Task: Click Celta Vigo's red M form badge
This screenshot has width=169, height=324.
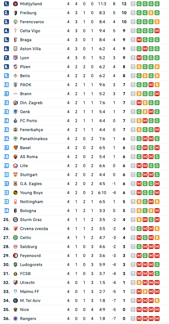Action: click(157, 31)
